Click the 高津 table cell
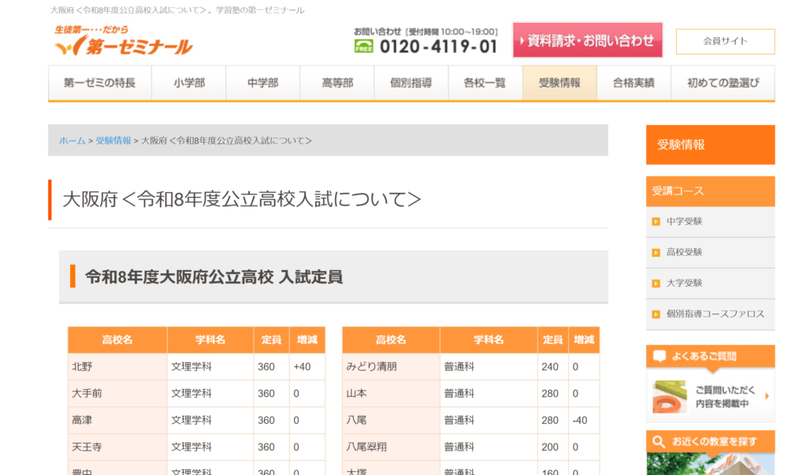Viewport: 807px width, 475px height. [x=117, y=421]
